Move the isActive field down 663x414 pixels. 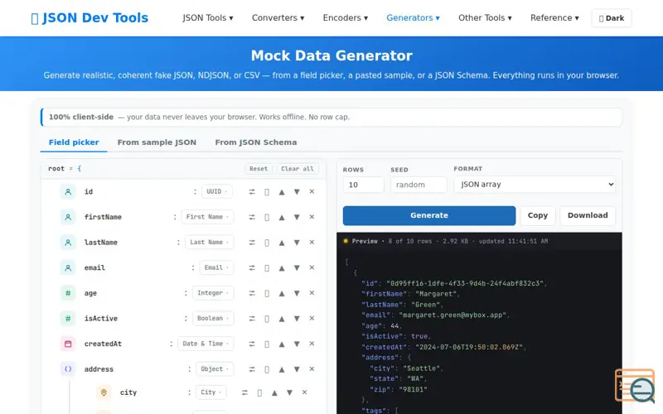[297, 319]
